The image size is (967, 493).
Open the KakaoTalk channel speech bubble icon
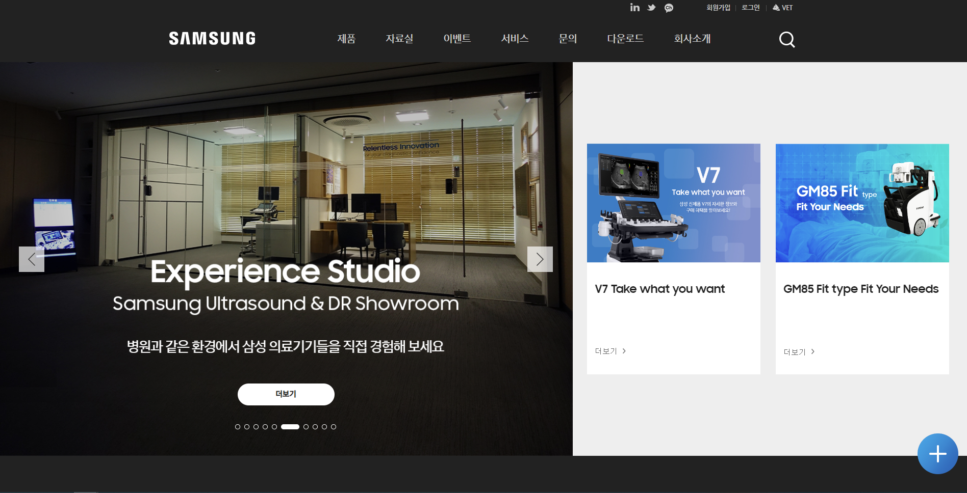[669, 8]
